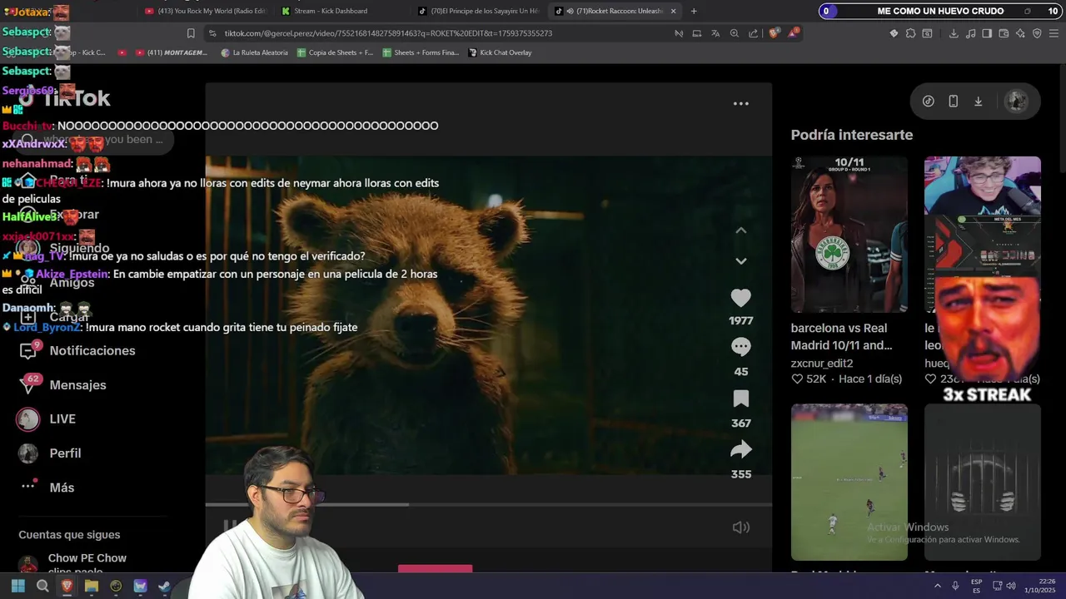
Task: Bookmark this page using the address-bar bookmark icon
Action: tap(191, 33)
